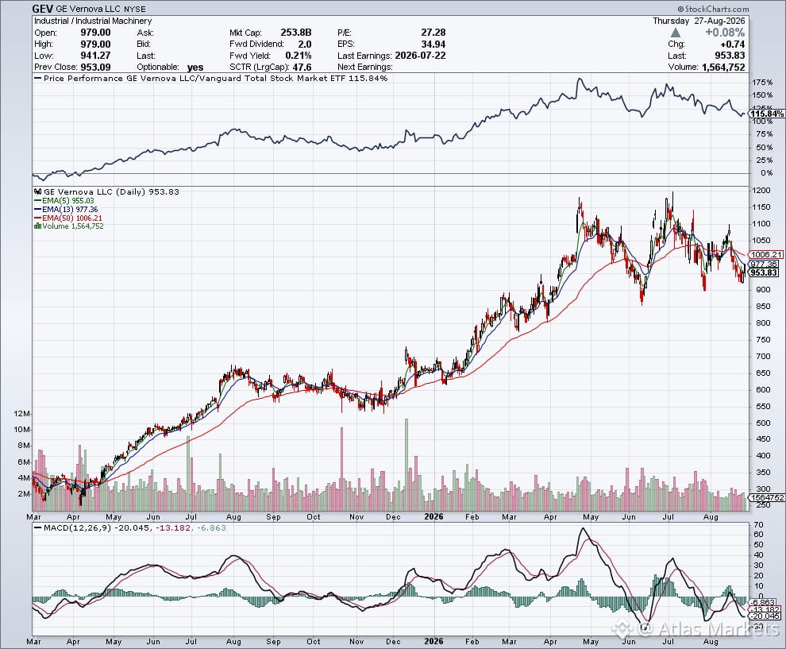Image resolution: width=786 pixels, height=649 pixels.
Task: Click the SCTR (LrgCap) value 47.6
Action: click(302, 68)
